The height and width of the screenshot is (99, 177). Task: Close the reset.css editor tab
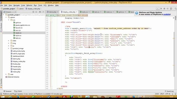[113, 12]
